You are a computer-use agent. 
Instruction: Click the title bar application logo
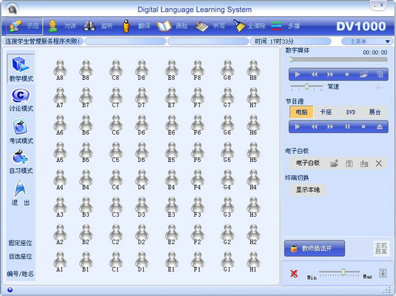pos(12,10)
